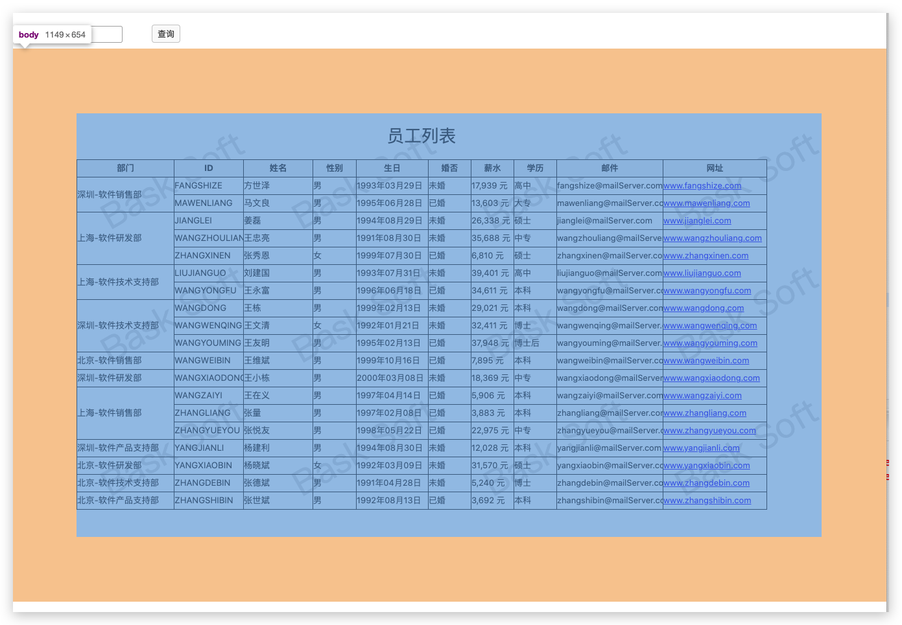Click salary cell 3,692 元
The height and width of the screenshot is (625, 902).
pyautogui.click(x=492, y=501)
